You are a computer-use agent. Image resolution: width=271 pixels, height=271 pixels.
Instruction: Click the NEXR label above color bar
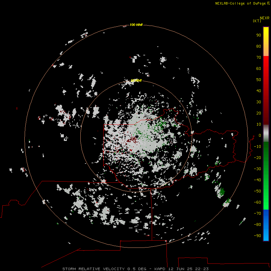point(265,18)
